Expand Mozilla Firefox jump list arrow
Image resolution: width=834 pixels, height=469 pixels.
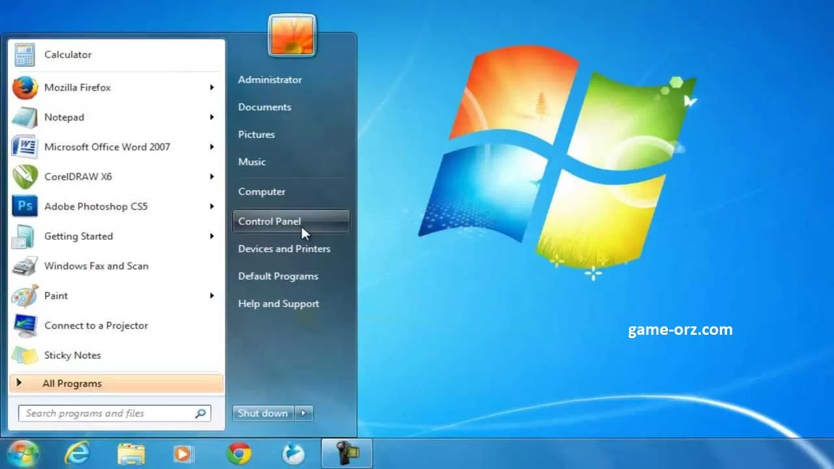coord(212,87)
